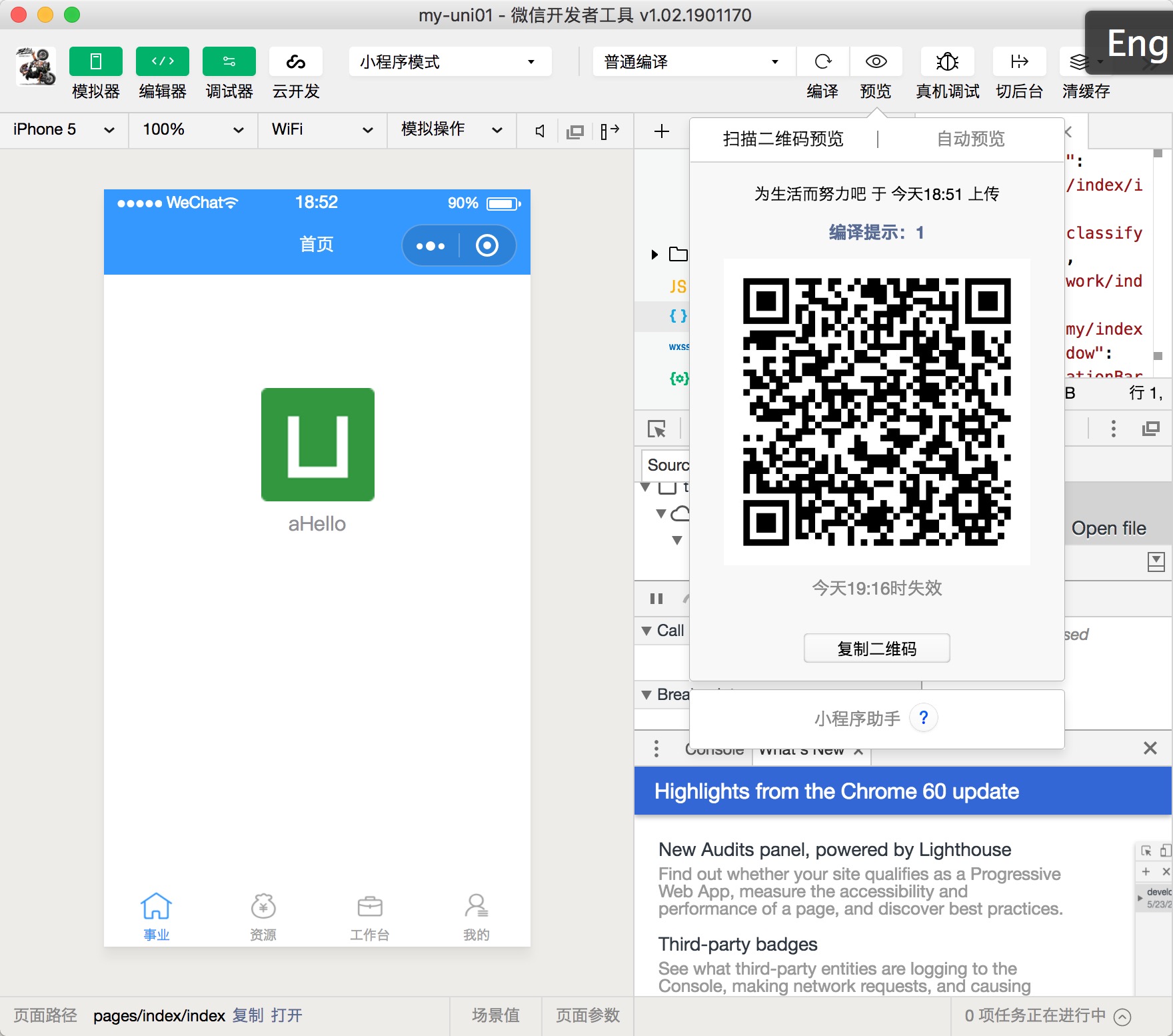Open the mini program ••• menu
Screen dimensions: 1173x1036
pos(431,245)
